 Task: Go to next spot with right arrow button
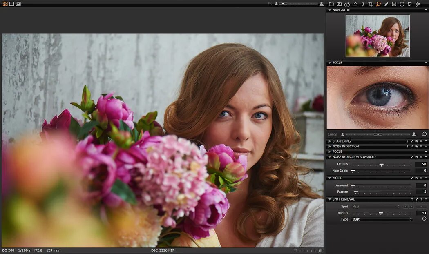click(411, 207)
